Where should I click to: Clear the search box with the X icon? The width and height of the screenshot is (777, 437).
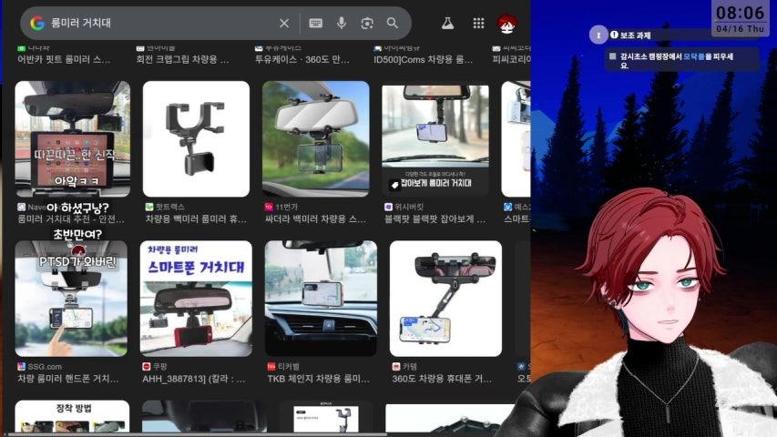coord(284,24)
